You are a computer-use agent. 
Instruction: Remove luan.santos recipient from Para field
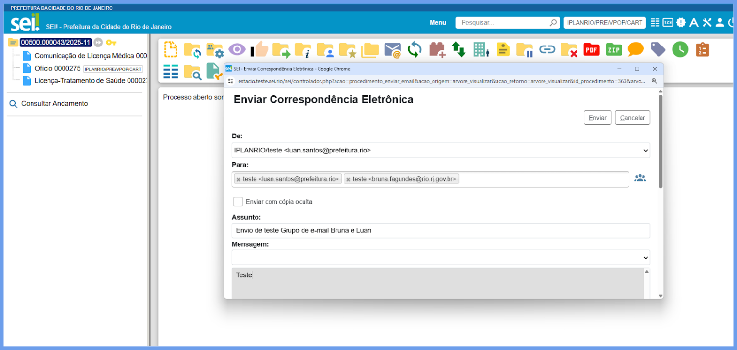click(238, 179)
